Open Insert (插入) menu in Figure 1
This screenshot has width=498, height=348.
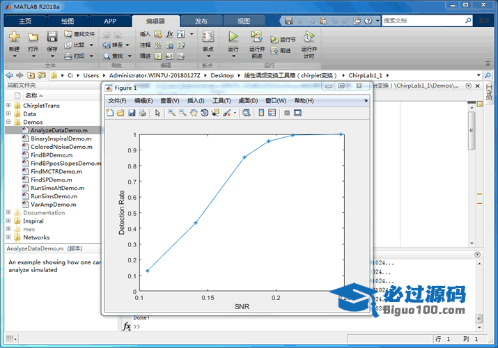196,100
